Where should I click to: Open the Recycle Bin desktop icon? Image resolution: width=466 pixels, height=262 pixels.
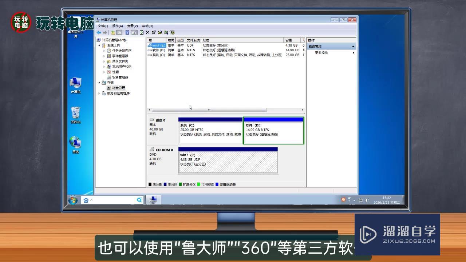point(75,114)
